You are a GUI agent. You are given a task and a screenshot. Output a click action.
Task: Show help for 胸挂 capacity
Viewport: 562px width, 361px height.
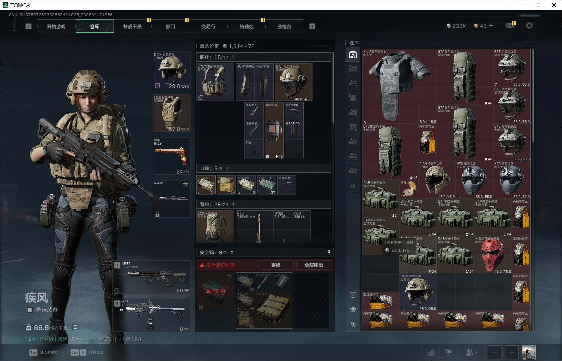tap(233, 57)
